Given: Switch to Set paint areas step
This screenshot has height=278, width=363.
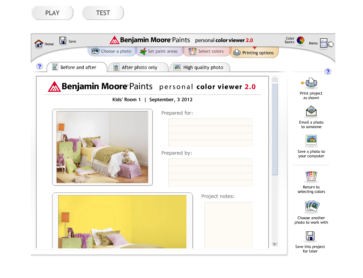Looking at the screenshot, I should click(159, 51).
